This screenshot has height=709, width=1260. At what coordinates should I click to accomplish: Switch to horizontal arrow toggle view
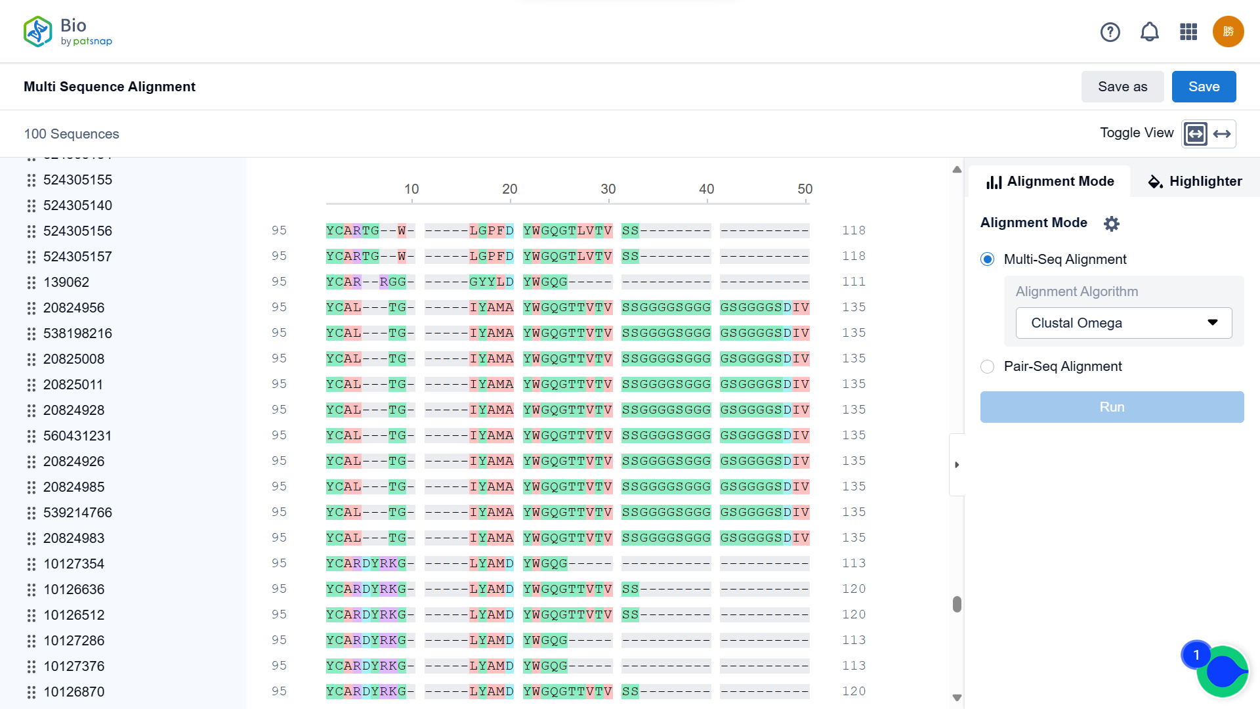tap(1222, 134)
